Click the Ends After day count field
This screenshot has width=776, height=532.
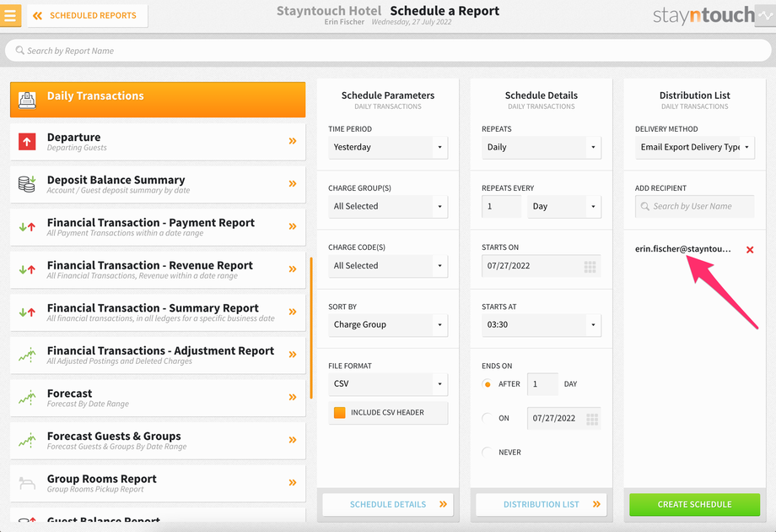[542, 384]
